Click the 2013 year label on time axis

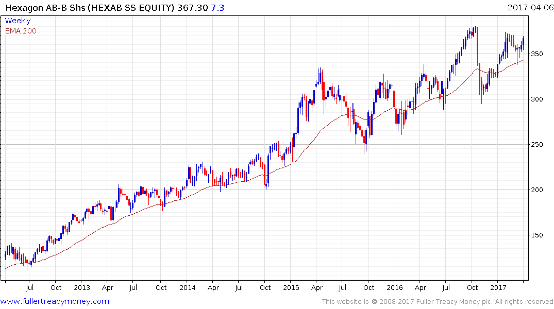[81, 287]
